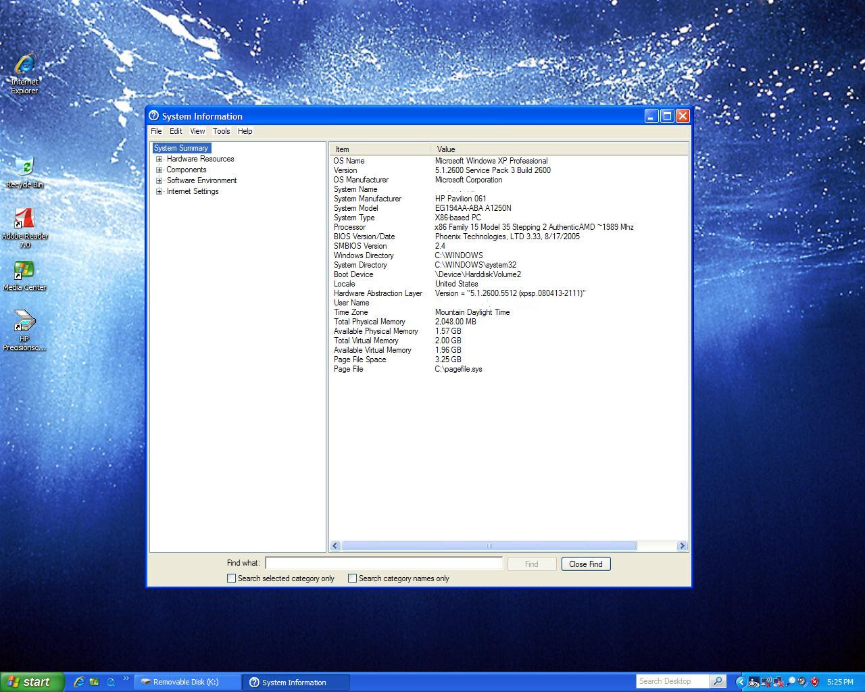Click the Search Desktop magnifier button
This screenshot has height=692, width=865.
(718, 681)
